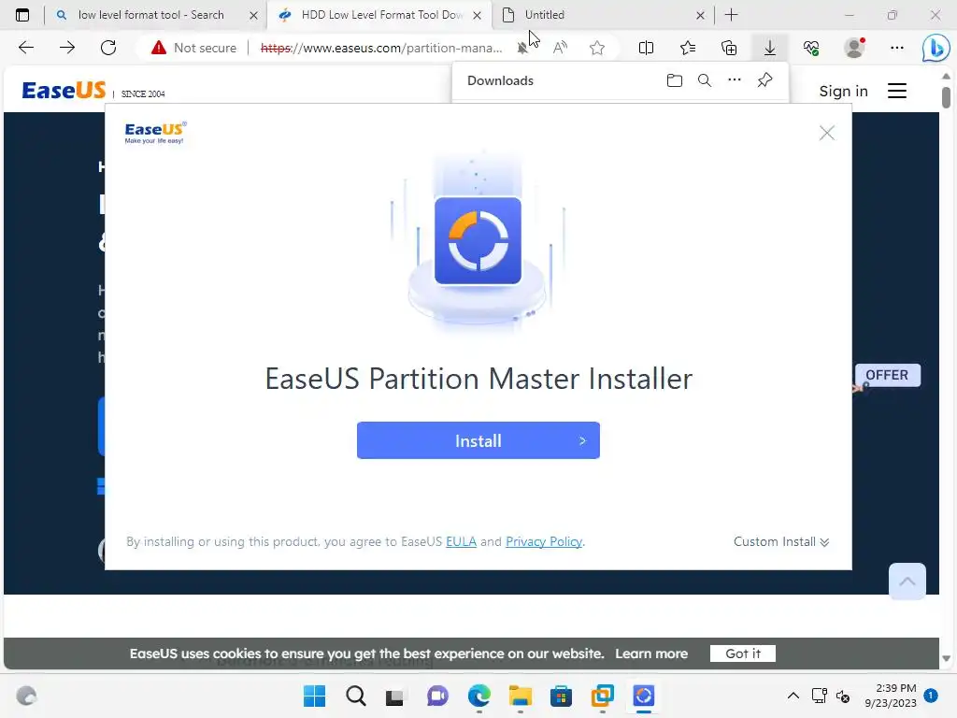Open the Learn more cookie link

pyautogui.click(x=651, y=653)
